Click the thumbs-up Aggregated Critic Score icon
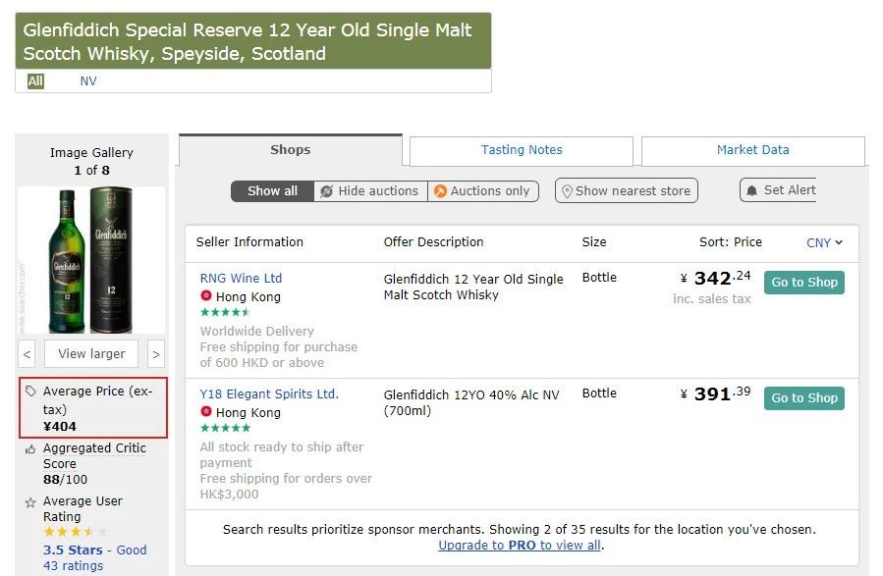This screenshot has width=883, height=576. point(30,448)
